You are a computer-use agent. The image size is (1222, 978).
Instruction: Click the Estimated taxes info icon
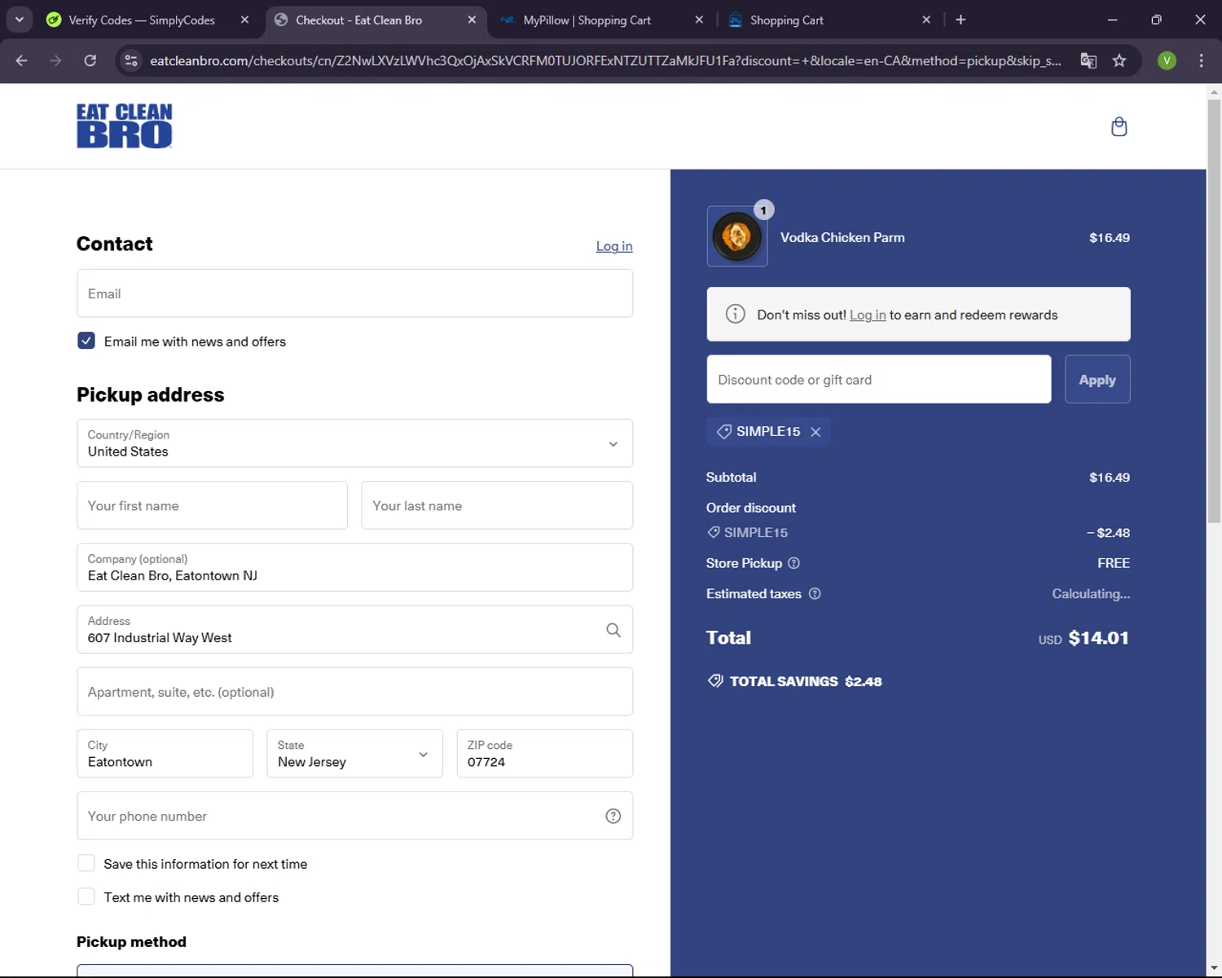815,594
